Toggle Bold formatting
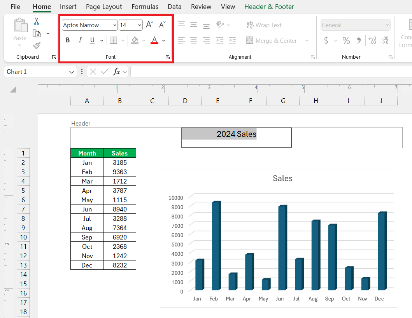This screenshot has height=318, width=412. click(68, 40)
